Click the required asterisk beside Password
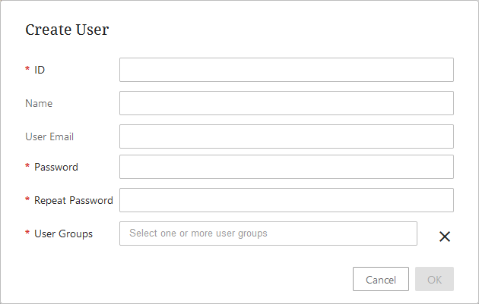Viewport: 479px width, 304px height. click(x=27, y=166)
